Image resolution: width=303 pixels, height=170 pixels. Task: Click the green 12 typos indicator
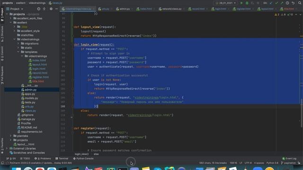click(290, 15)
